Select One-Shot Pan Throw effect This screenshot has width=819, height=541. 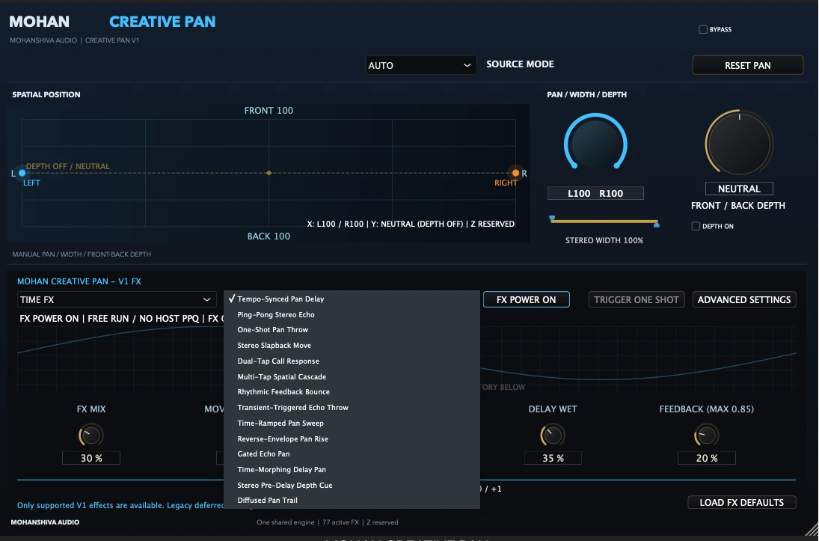352,330
